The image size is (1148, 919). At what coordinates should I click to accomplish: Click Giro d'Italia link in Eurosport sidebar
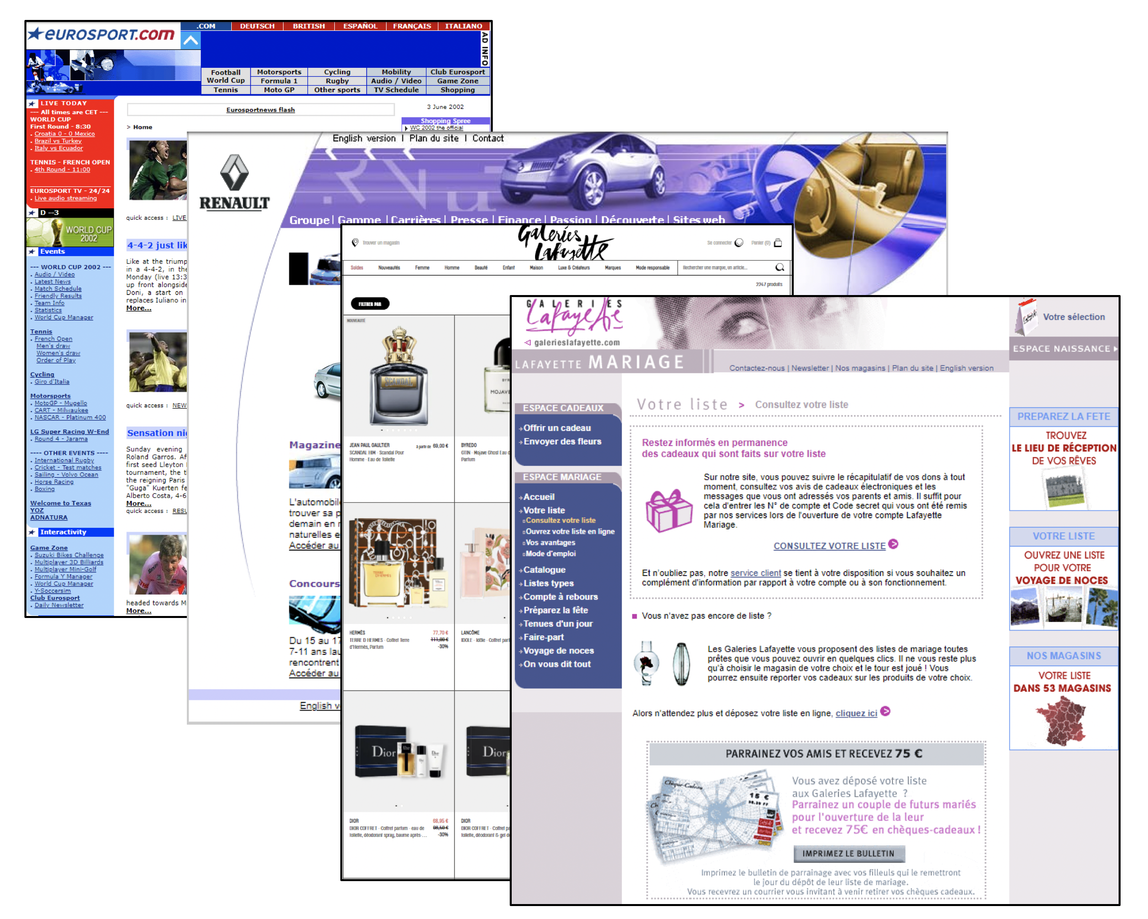point(52,382)
